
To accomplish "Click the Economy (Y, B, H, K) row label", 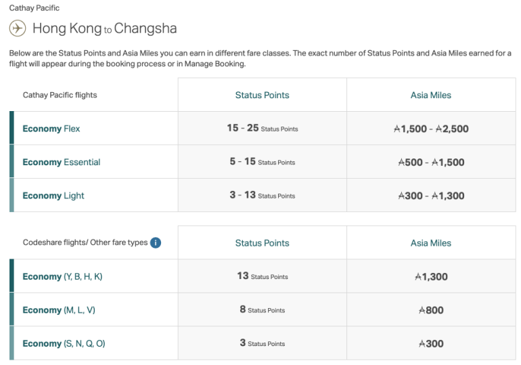I will tap(62, 276).
